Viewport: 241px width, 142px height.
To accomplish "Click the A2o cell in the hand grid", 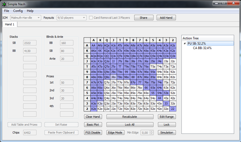I will click(93, 109).
